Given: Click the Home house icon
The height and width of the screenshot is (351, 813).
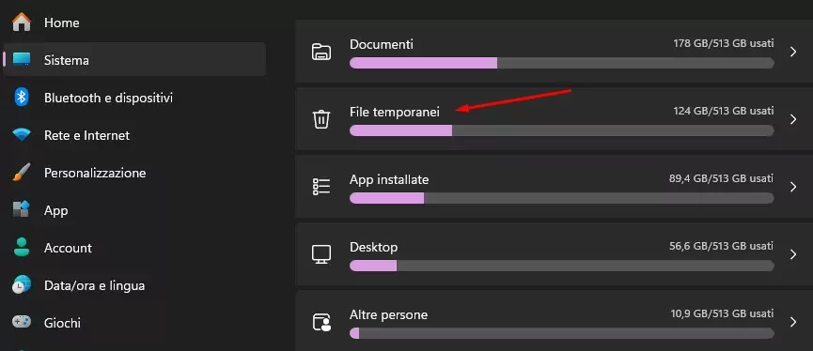Looking at the screenshot, I should point(22,23).
